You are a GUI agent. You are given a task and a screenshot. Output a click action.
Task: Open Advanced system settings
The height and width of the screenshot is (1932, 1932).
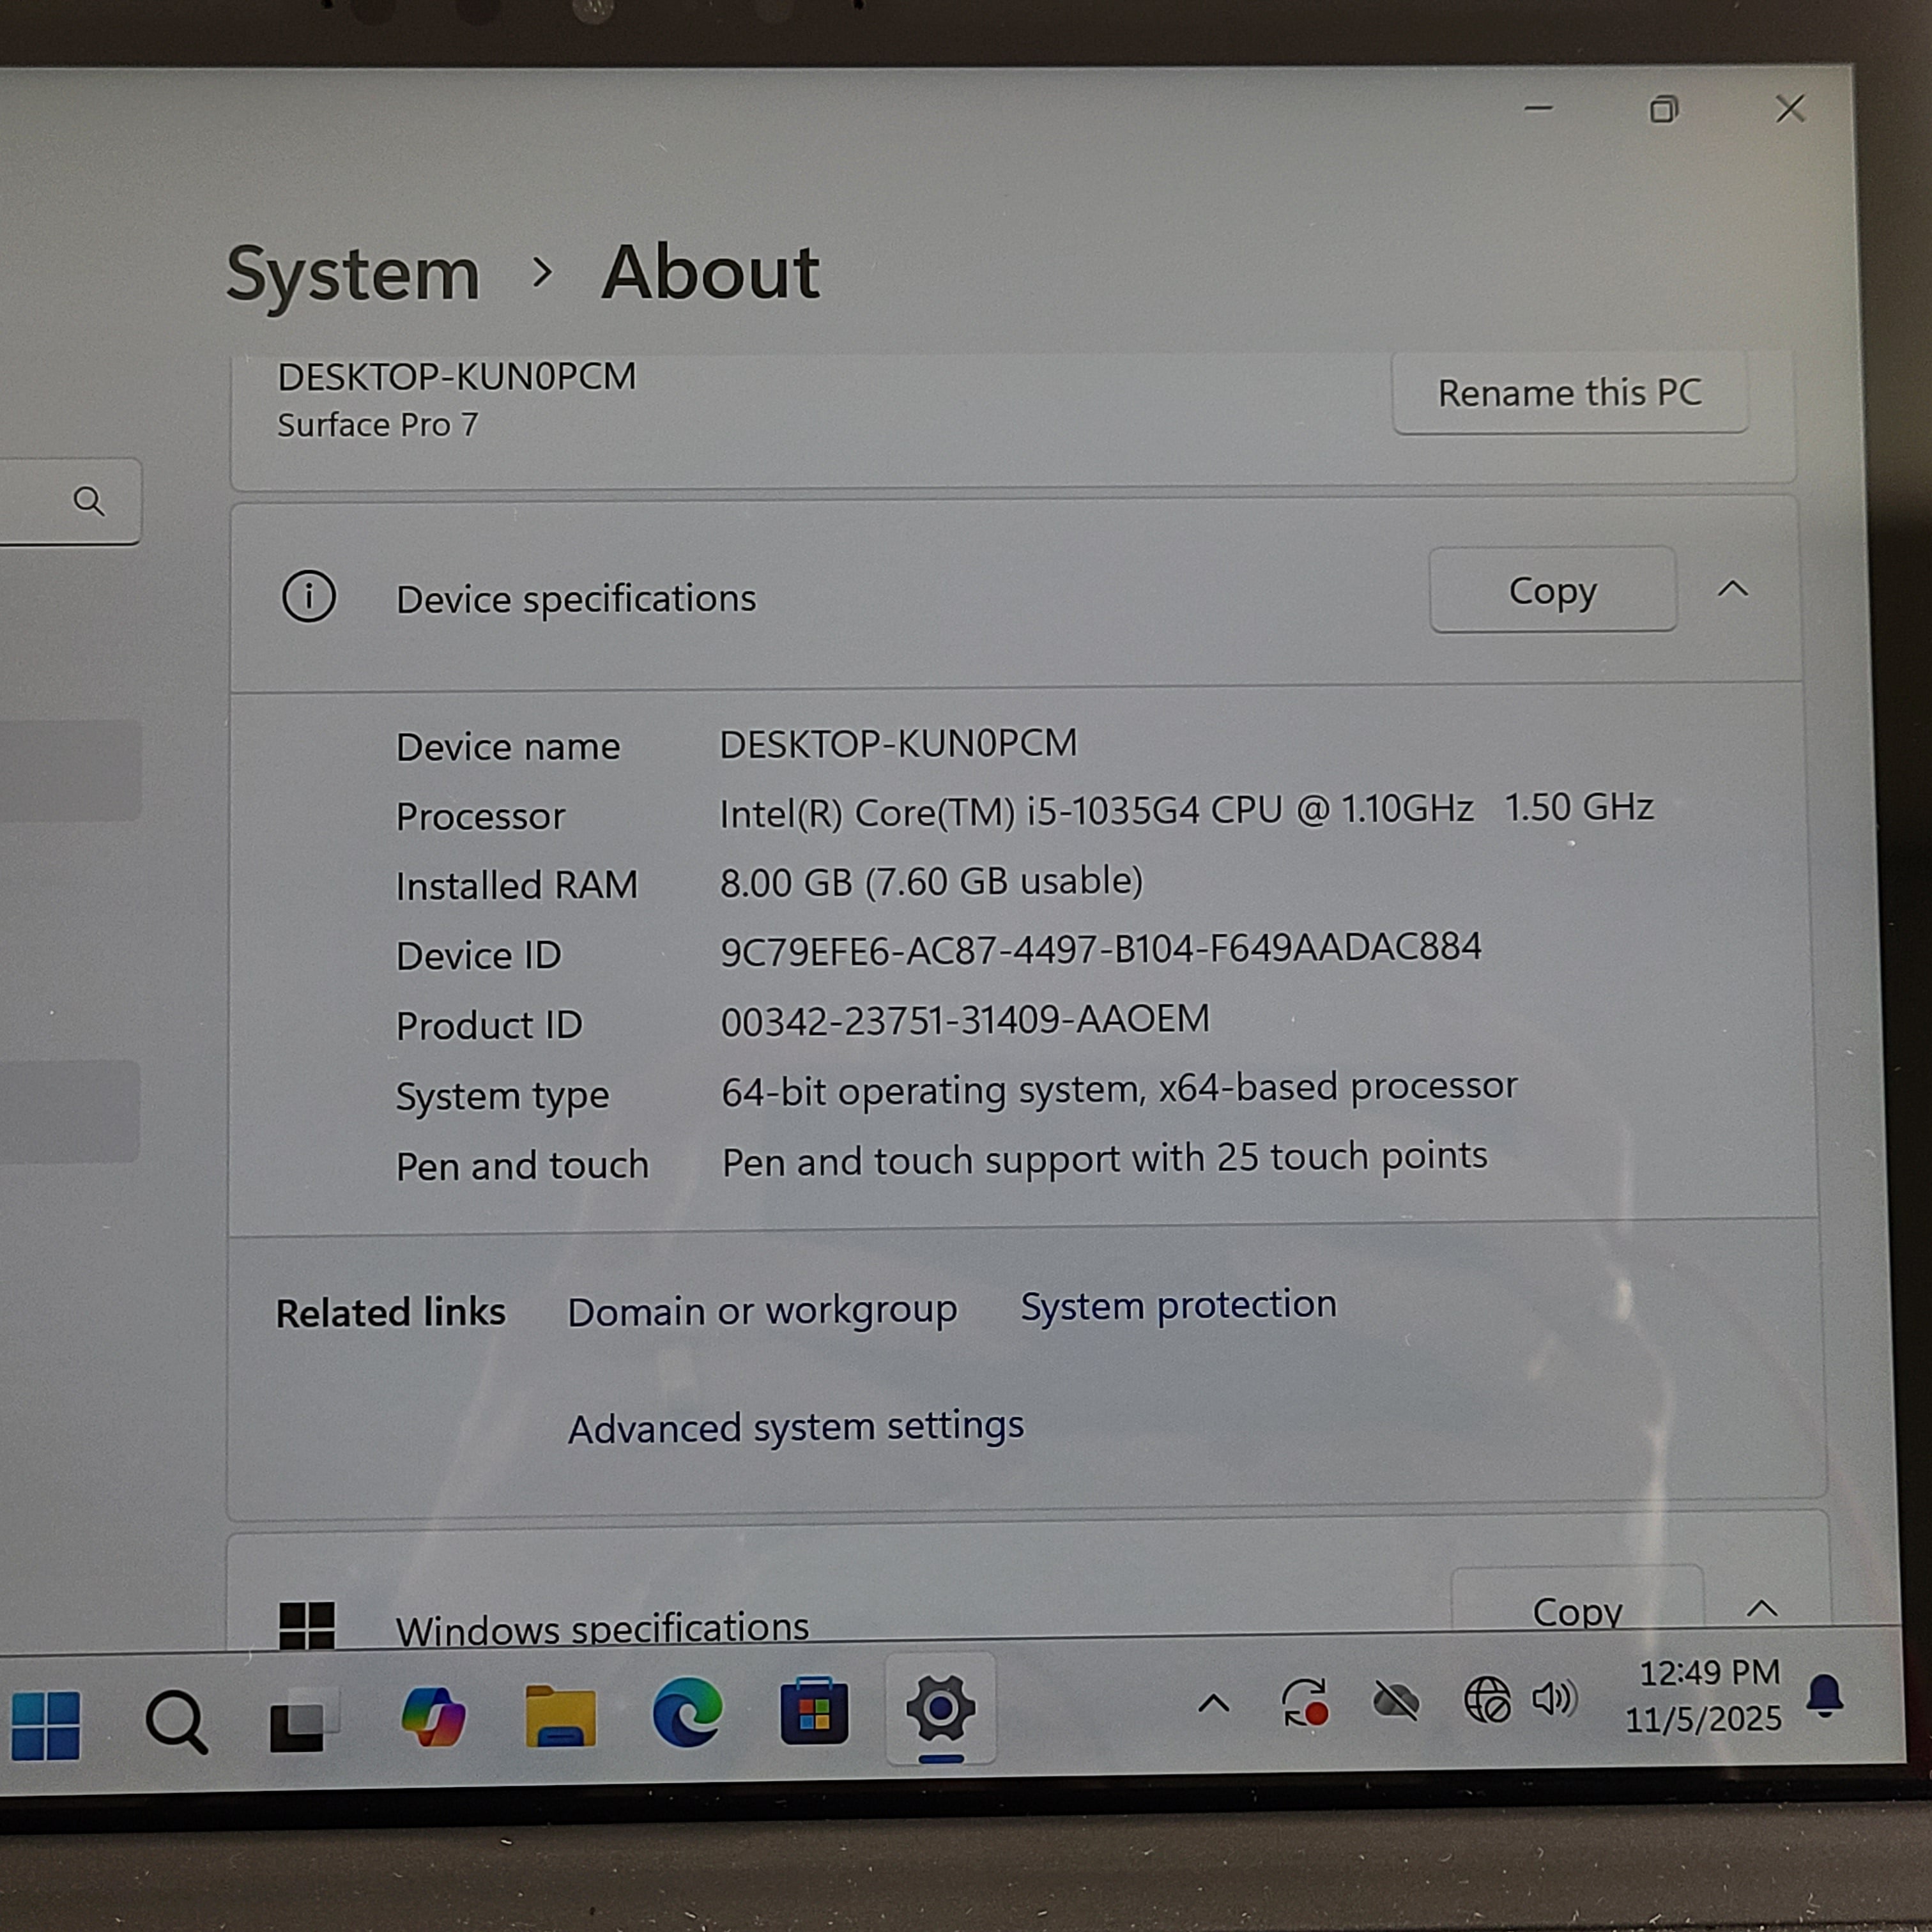pyautogui.click(x=795, y=1427)
